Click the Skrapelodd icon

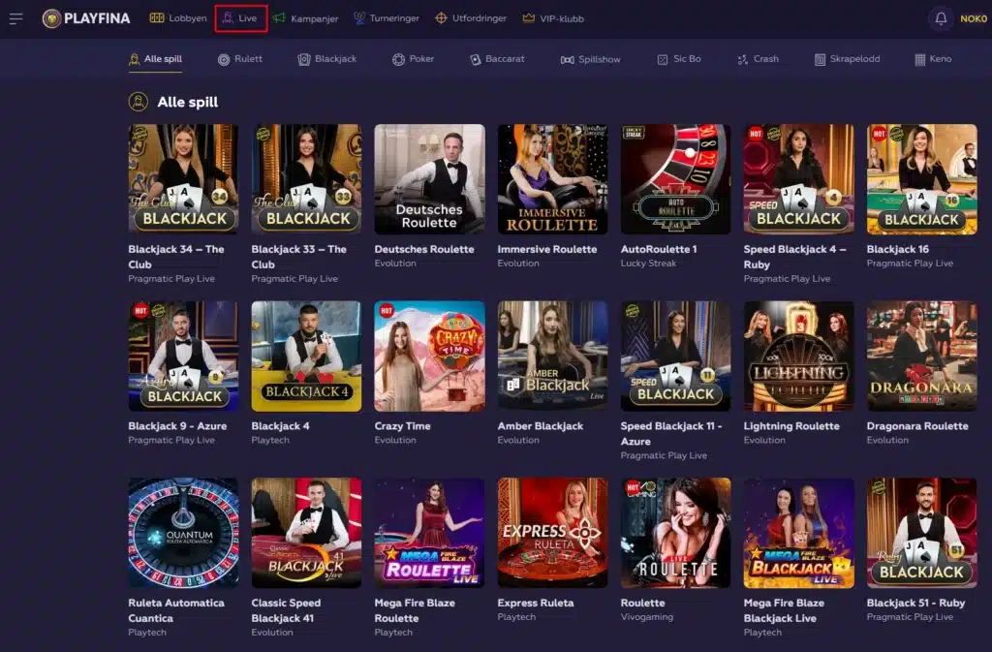coord(820,59)
